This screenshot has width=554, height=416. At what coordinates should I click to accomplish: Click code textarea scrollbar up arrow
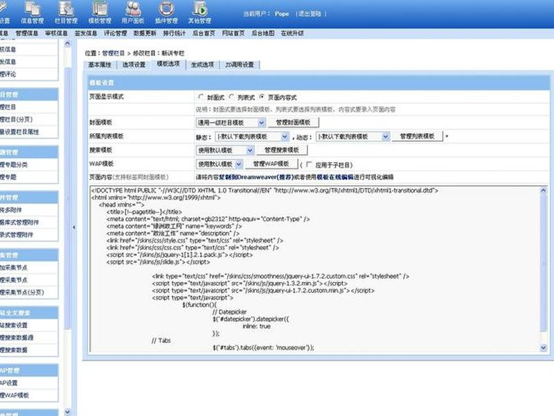pos(544,190)
